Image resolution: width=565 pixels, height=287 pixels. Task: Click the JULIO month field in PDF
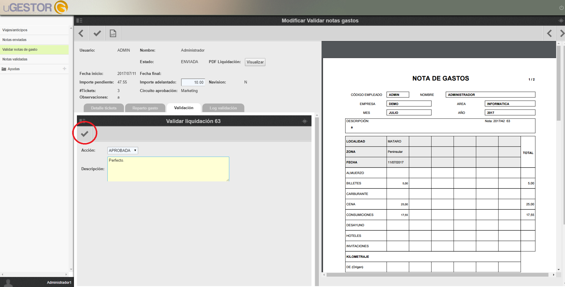[409, 113]
